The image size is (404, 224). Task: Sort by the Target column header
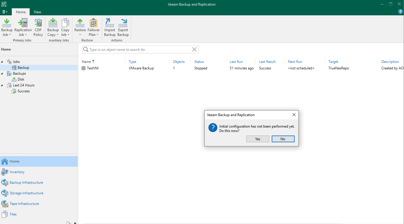333,62
